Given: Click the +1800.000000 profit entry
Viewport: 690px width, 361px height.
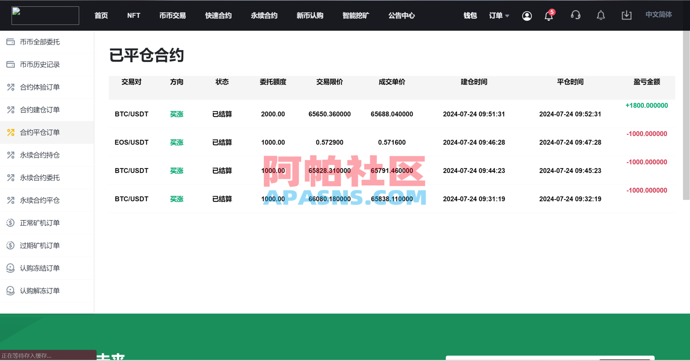Looking at the screenshot, I should point(646,105).
